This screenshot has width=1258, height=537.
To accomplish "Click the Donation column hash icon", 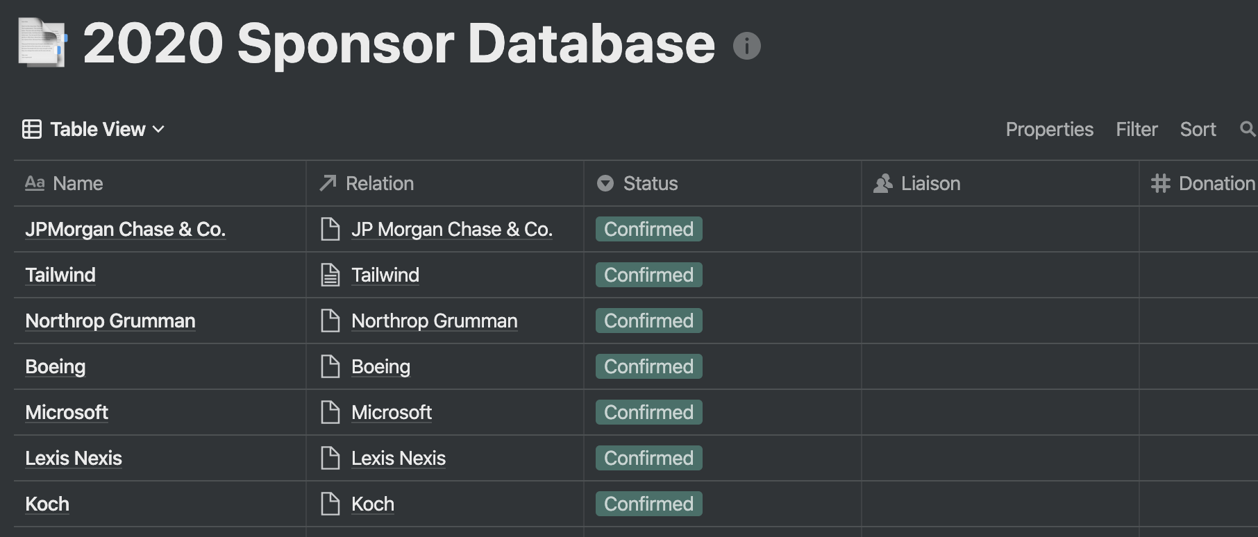I will 1160,184.
